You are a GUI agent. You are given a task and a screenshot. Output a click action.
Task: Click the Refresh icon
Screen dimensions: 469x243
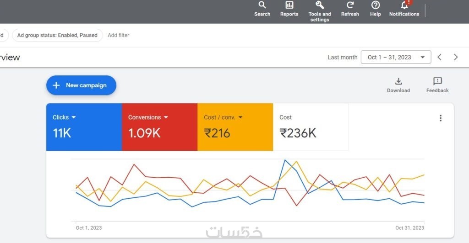pyautogui.click(x=350, y=9)
